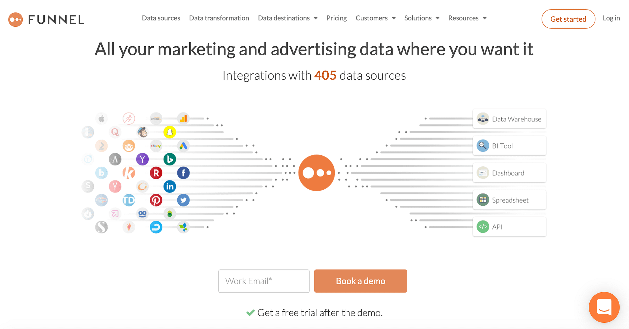The width and height of the screenshot is (629, 329).
Task: Click the API destination icon
Action: [483, 226]
